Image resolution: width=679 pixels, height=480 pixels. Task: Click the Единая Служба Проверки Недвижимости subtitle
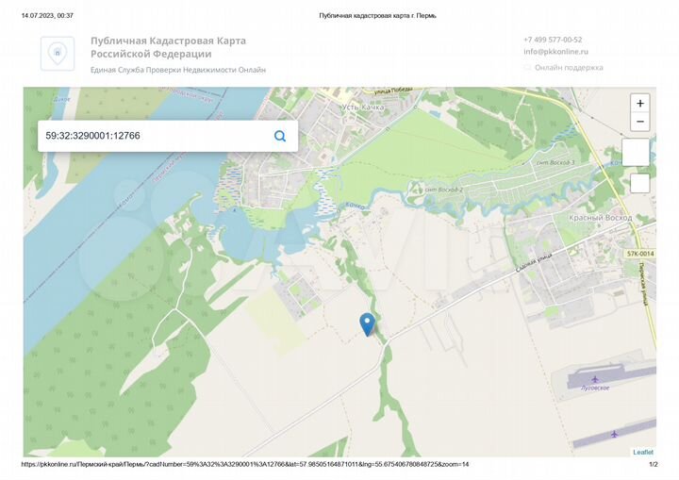(177, 70)
